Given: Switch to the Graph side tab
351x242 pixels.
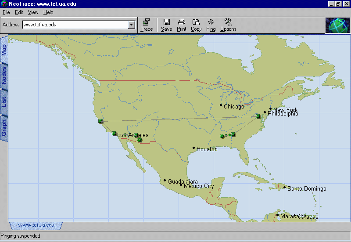Looking at the screenshot, I should pyautogui.click(x=4, y=128).
